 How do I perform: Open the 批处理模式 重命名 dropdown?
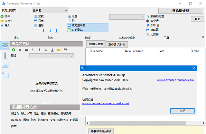click(x=50, y=10)
